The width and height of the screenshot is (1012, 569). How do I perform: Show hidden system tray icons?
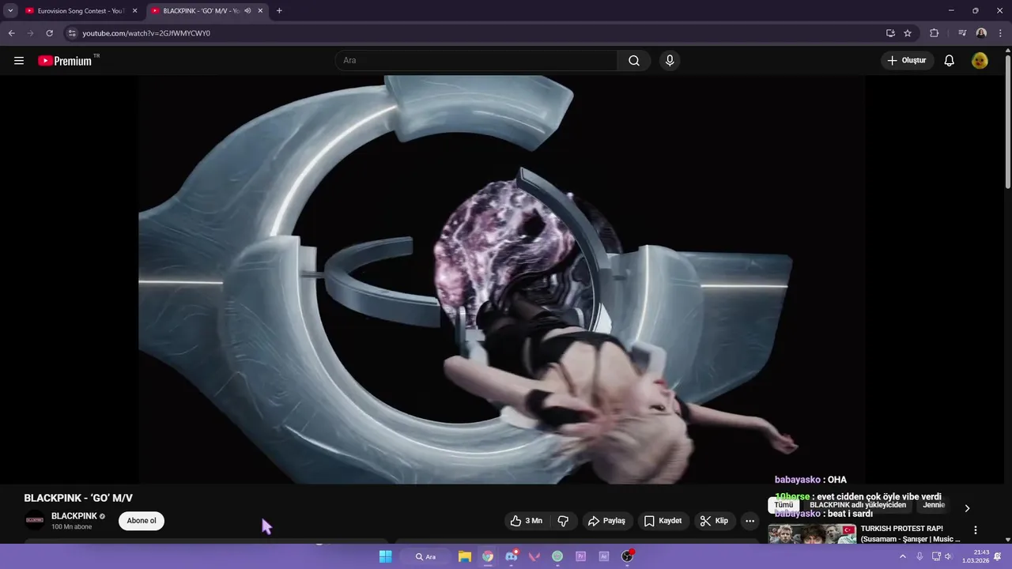(x=903, y=556)
